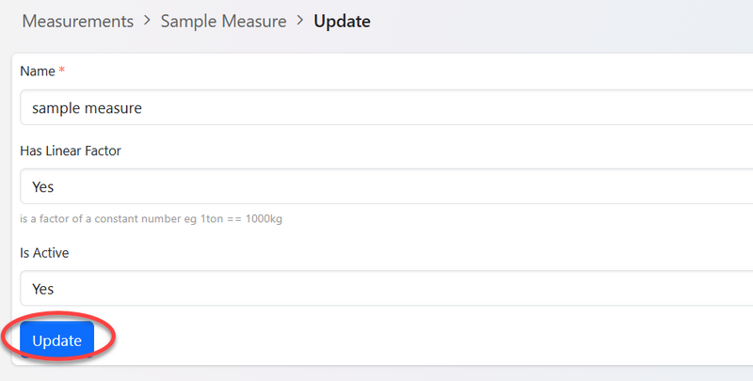Open the Sample Measure breadcrumb link
The height and width of the screenshot is (381, 753).
[x=223, y=22]
